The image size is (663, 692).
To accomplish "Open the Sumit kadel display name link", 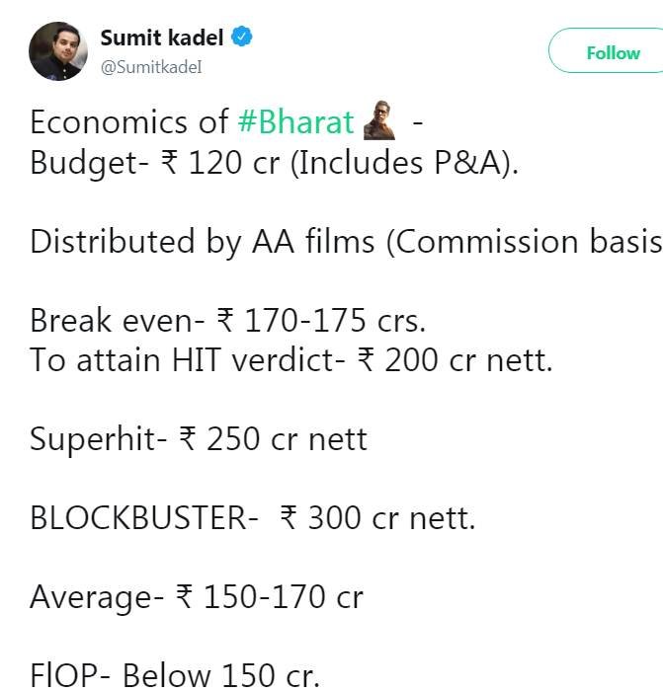I will 163,38.
